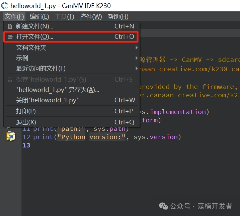240x216 pixels.
Task: Click line number 13 in the editor
Action: pos(26,145)
